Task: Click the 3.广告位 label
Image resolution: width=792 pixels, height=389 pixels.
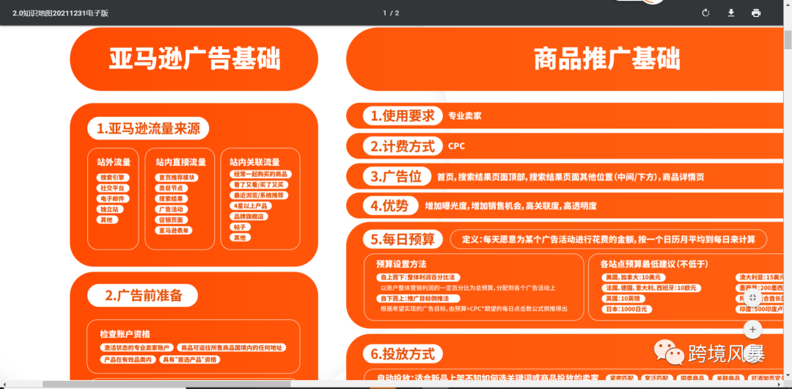Action: pyautogui.click(x=397, y=177)
